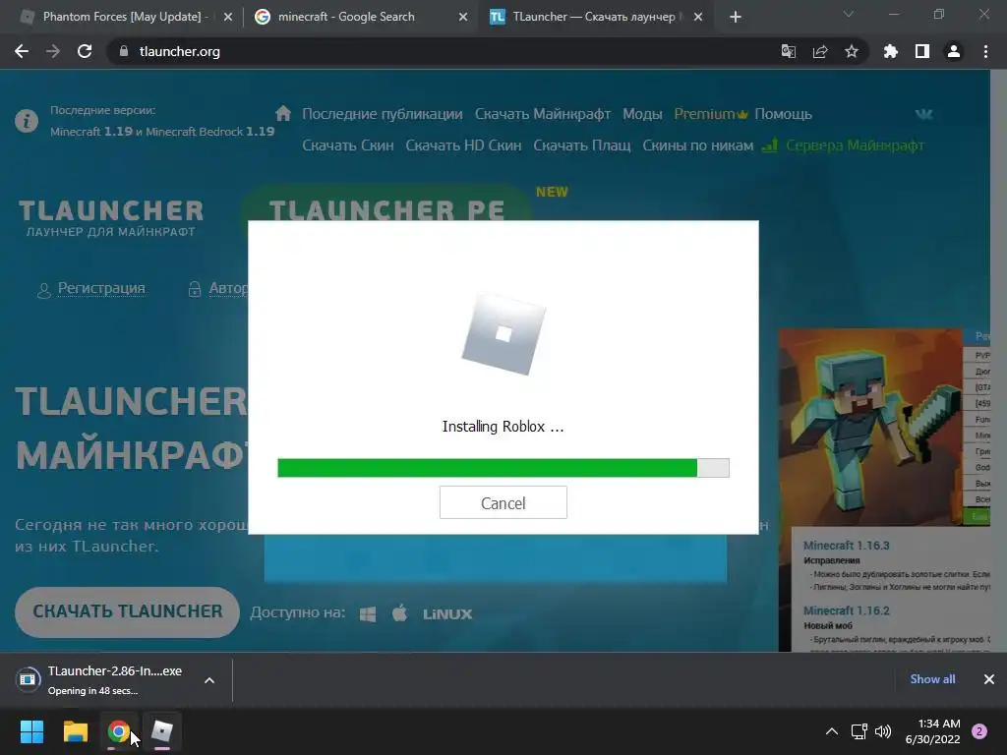Image resolution: width=1007 pixels, height=755 pixels.
Task: Open Chrome extensions puzzle icon
Action: click(890, 51)
